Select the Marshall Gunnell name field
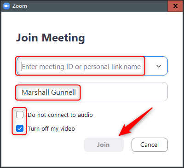 (x=92, y=92)
